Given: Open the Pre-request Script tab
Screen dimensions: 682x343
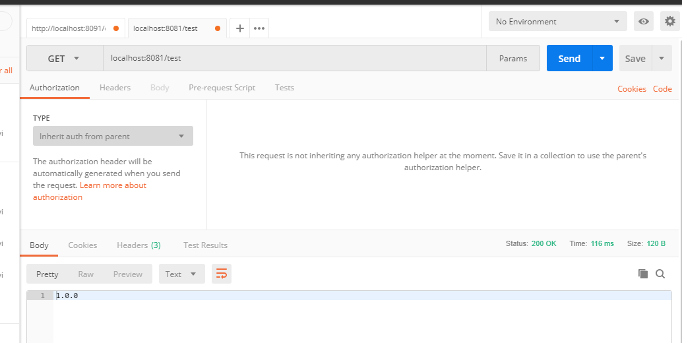Looking at the screenshot, I should pos(222,87).
